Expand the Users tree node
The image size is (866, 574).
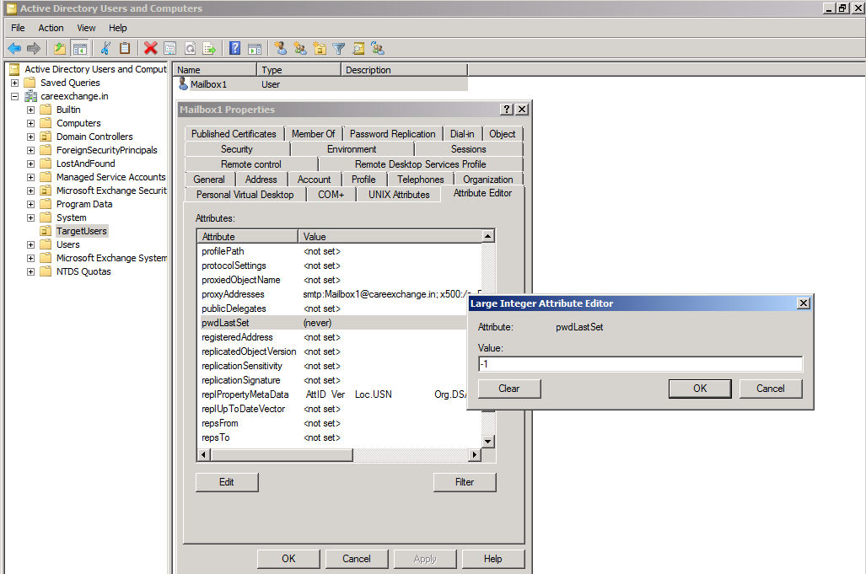point(31,244)
